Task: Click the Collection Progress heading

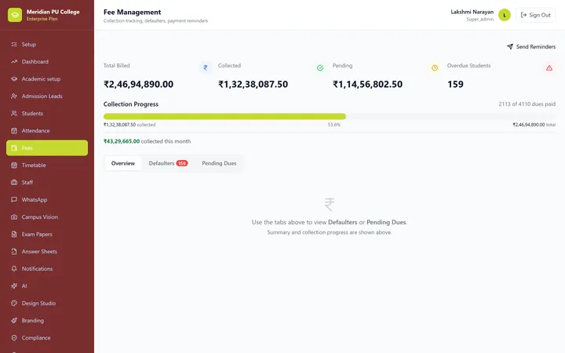Action: point(131,104)
